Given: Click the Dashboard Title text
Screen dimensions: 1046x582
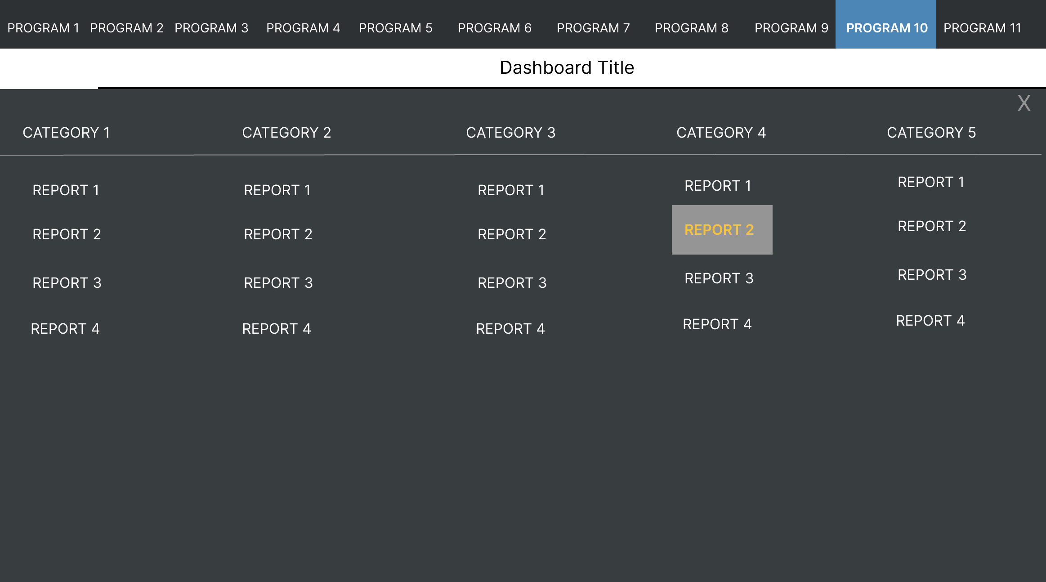Looking at the screenshot, I should point(567,67).
